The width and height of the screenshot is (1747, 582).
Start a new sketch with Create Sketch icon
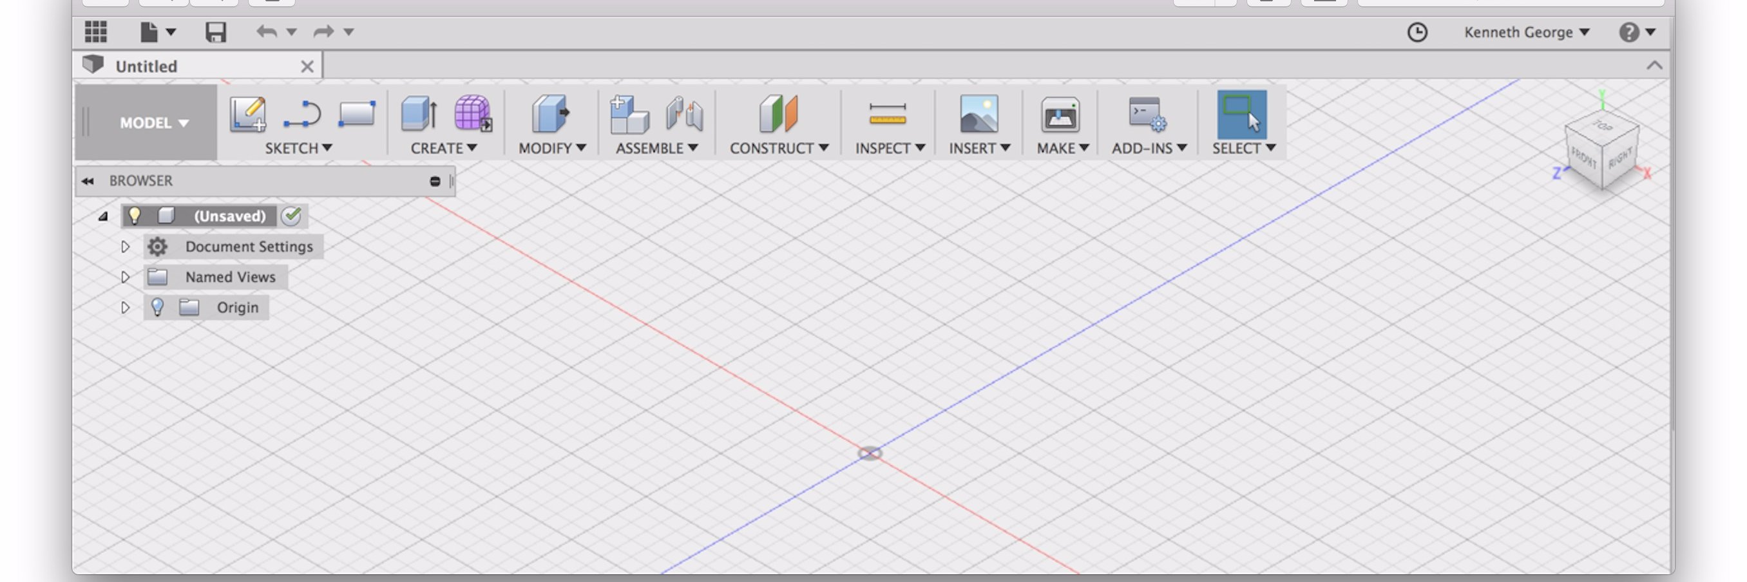pyautogui.click(x=247, y=114)
